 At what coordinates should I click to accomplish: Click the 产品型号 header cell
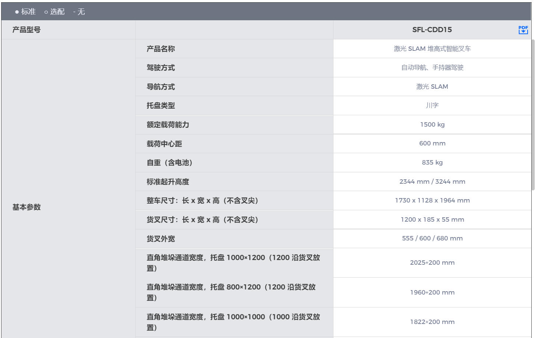pyautogui.click(x=27, y=30)
